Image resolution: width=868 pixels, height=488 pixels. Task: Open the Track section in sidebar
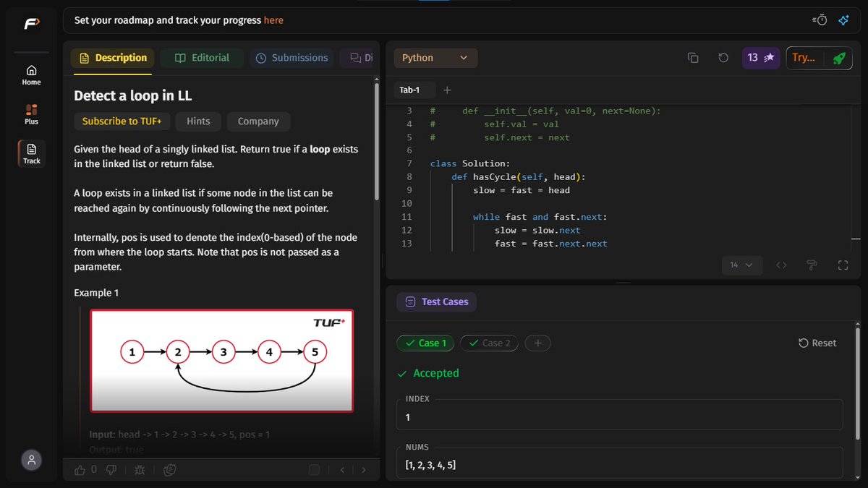pos(31,153)
